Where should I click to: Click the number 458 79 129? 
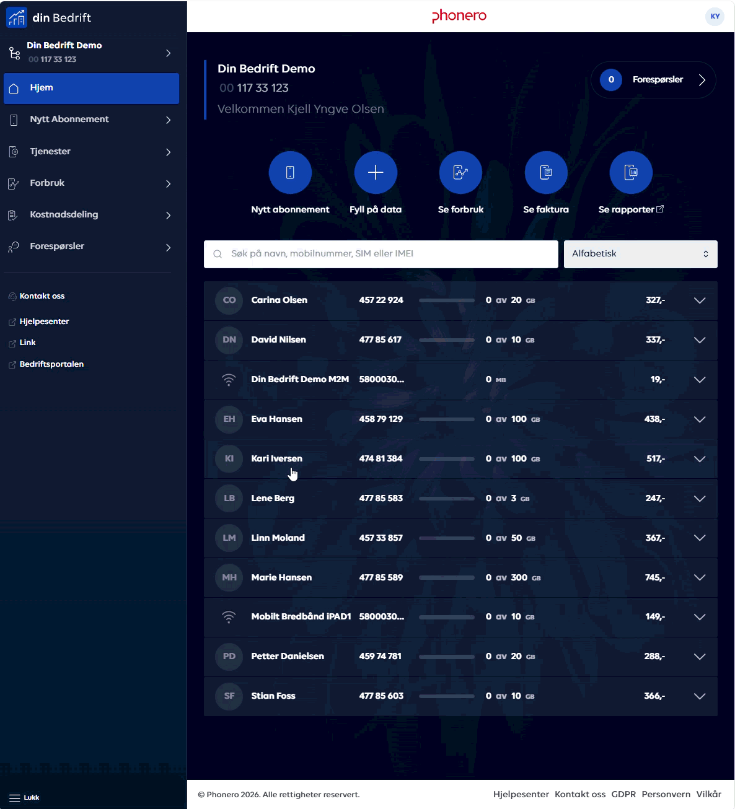point(381,419)
